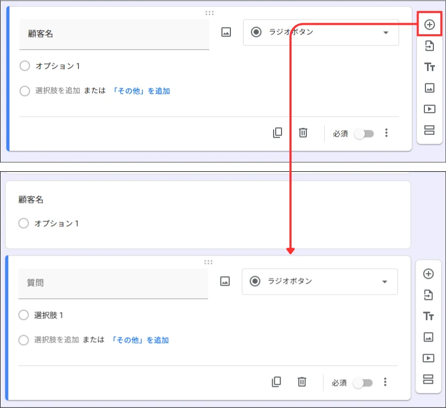The width and height of the screenshot is (446, 408).
Task: Click オプション 1 text in upper card
Action: [x=58, y=66]
